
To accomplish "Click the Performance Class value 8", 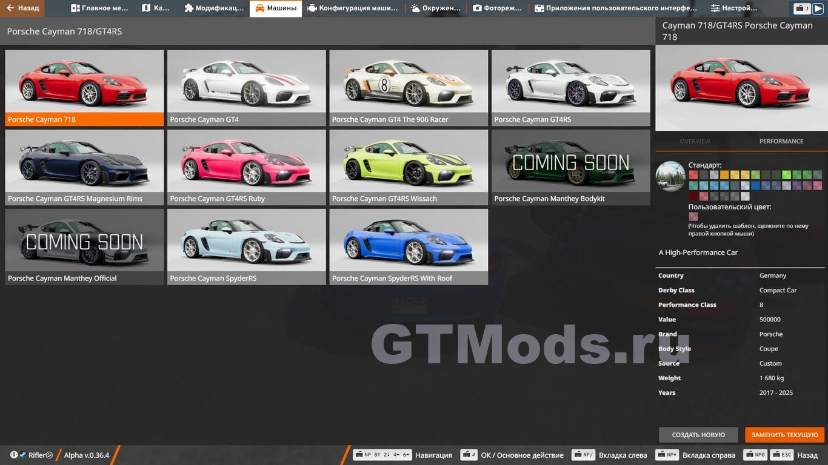I will point(761,305).
